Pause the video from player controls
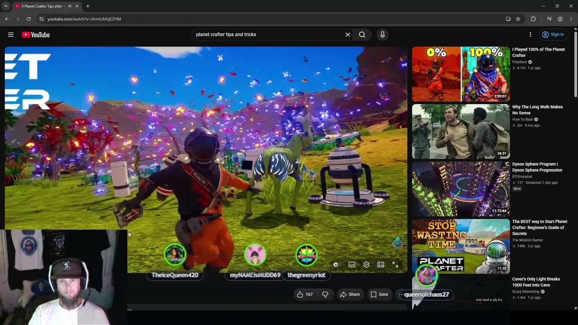This screenshot has height=325, width=578. click(336, 265)
